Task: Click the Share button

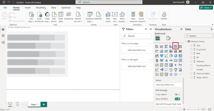Action: 206,8
